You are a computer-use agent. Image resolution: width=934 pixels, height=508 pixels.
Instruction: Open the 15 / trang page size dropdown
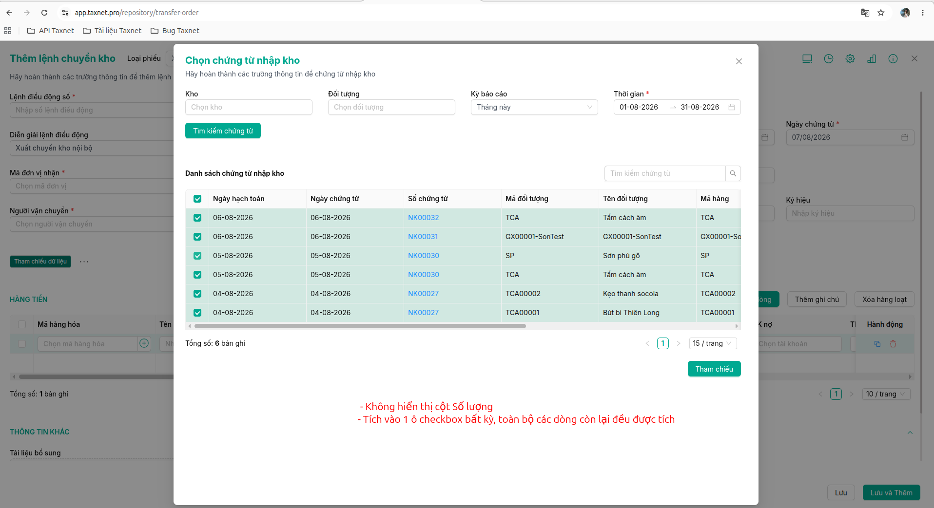click(x=713, y=343)
